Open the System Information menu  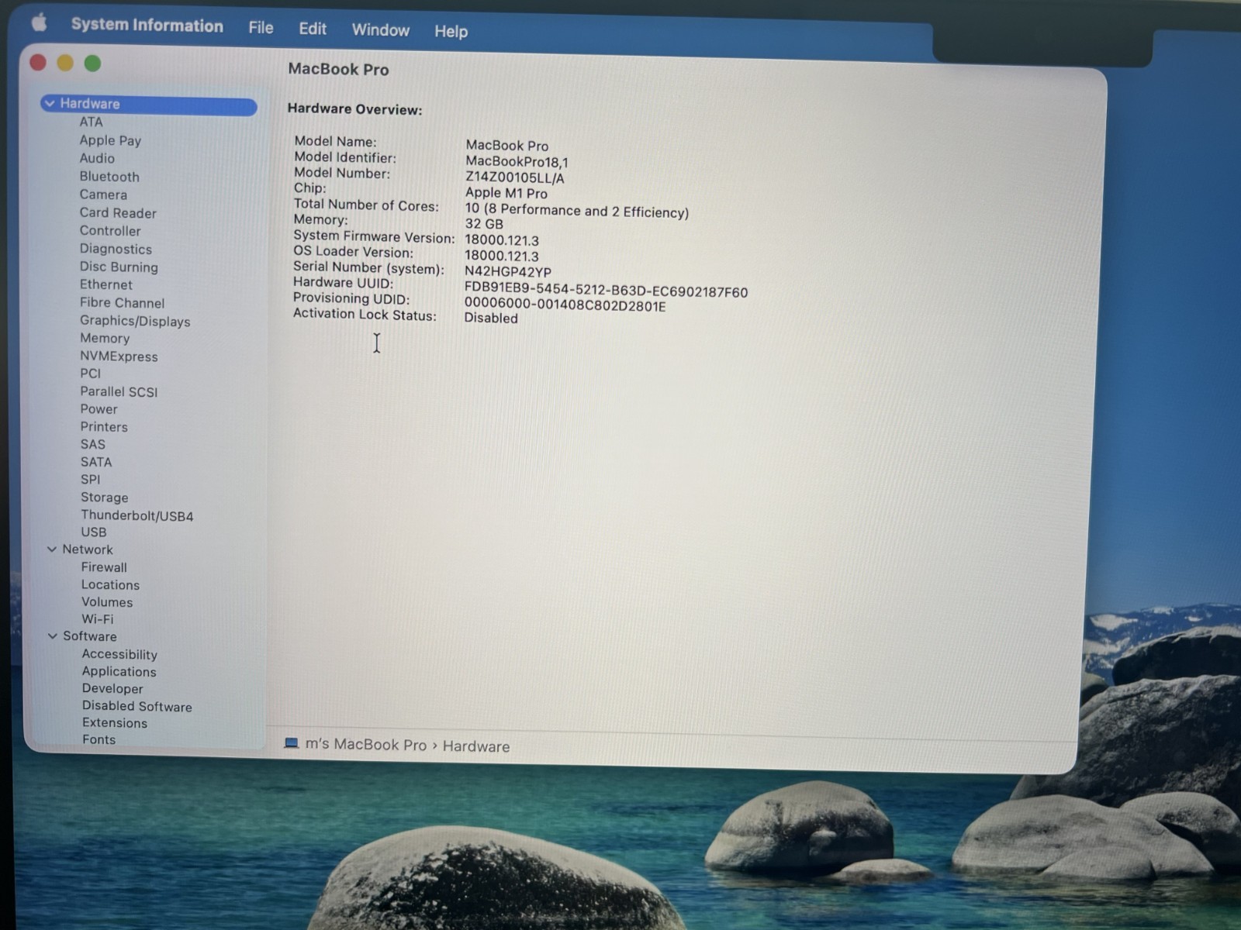[147, 26]
